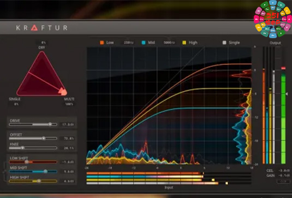
Task: Click the CEIL value -3.0 dB
Action: [x=284, y=171]
